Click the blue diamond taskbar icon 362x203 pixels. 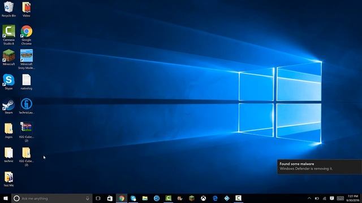point(227,198)
